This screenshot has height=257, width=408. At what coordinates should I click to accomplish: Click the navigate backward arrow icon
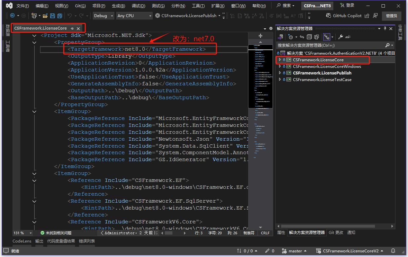point(13,15)
